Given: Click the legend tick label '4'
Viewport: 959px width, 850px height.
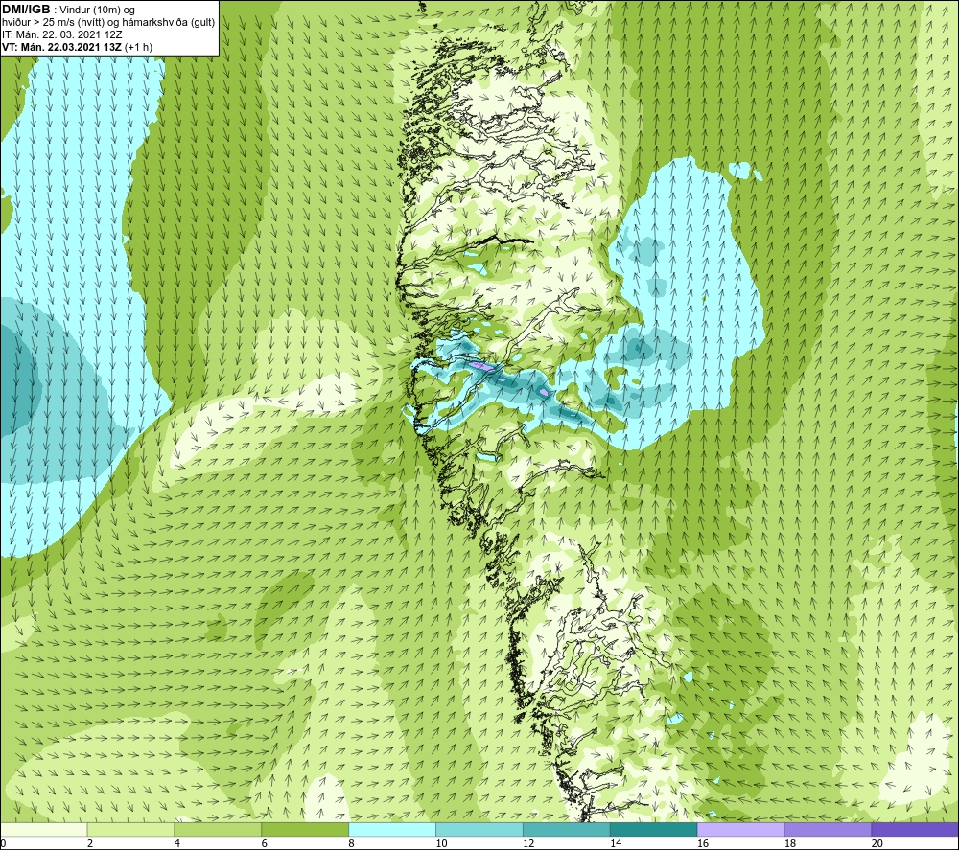Looking at the screenshot, I should click(x=177, y=844).
